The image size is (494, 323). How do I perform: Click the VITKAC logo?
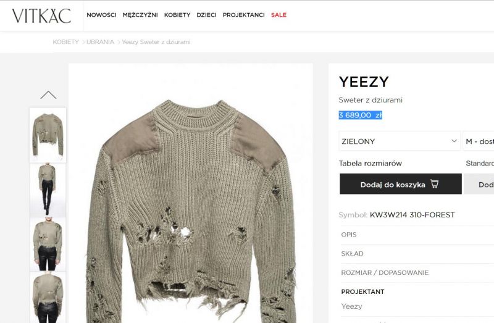click(41, 16)
